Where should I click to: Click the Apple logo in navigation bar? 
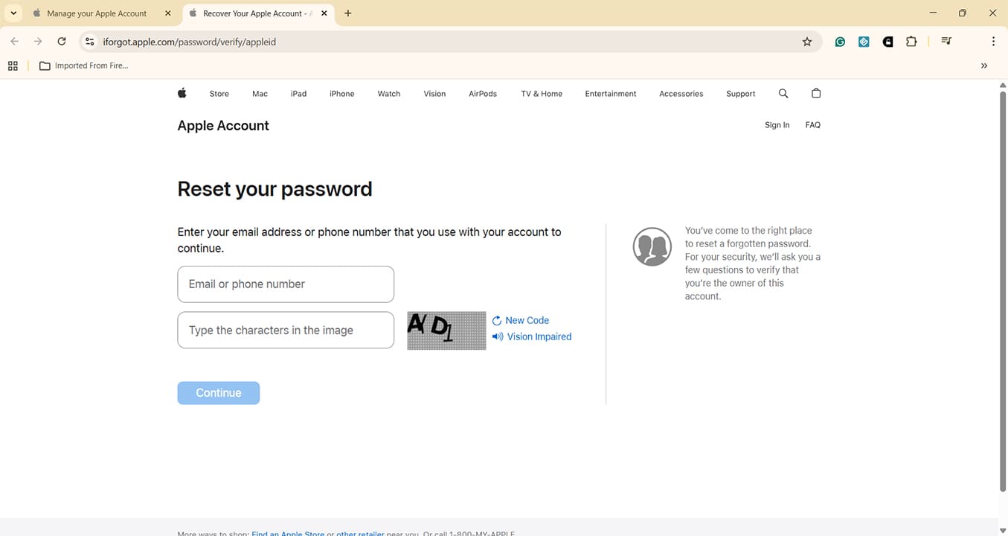pyautogui.click(x=182, y=93)
